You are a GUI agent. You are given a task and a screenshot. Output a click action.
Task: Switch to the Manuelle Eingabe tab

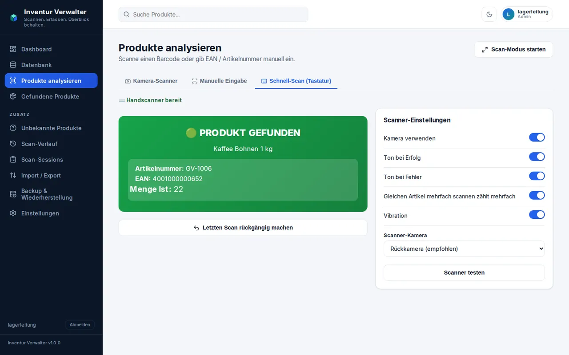219,81
